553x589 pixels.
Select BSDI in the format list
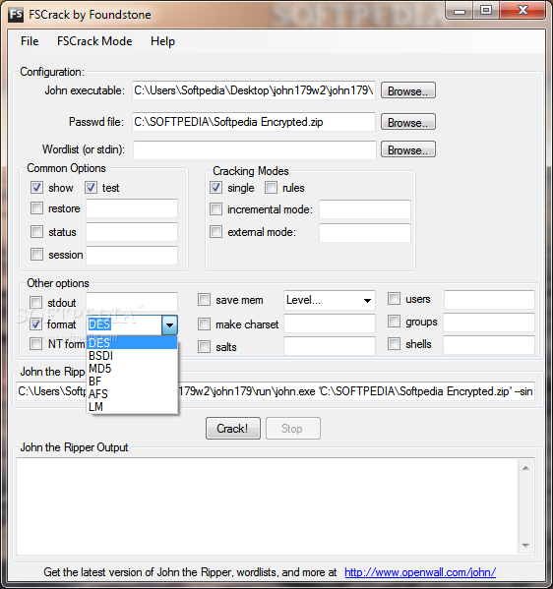pyautogui.click(x=132, y=355)
